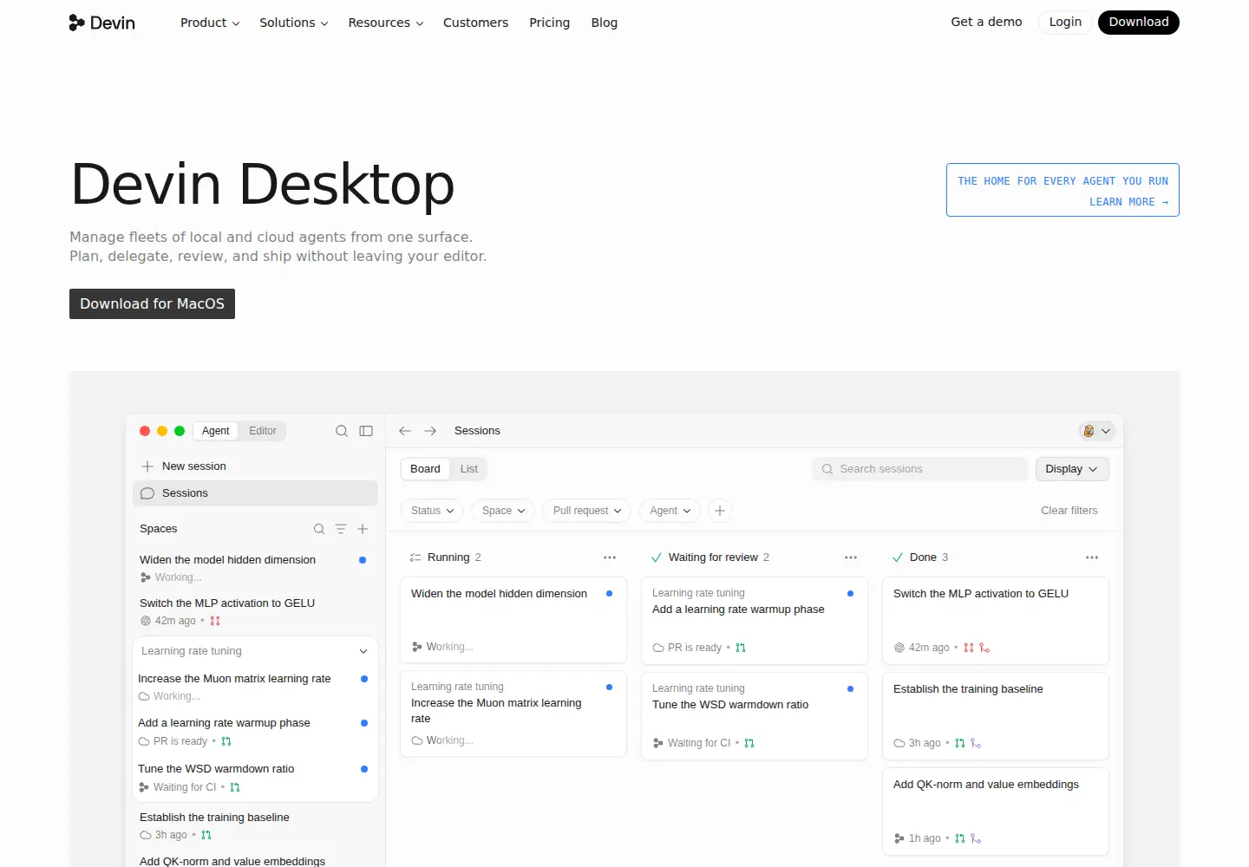Toggle the sidebar panel layout icon

click(366, 431)
